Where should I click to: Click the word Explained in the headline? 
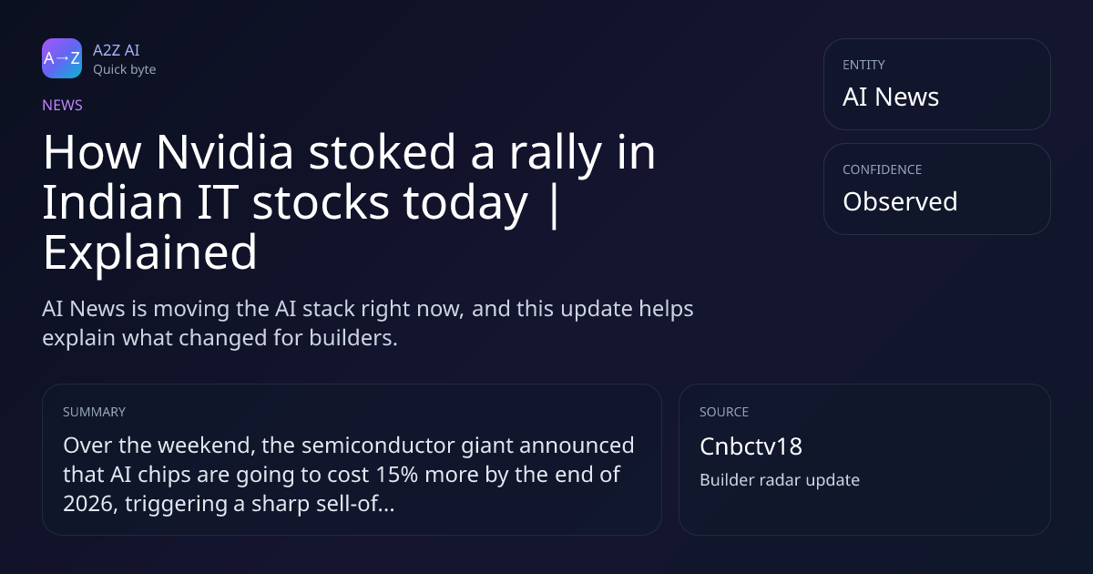click(x=150, y=252)
